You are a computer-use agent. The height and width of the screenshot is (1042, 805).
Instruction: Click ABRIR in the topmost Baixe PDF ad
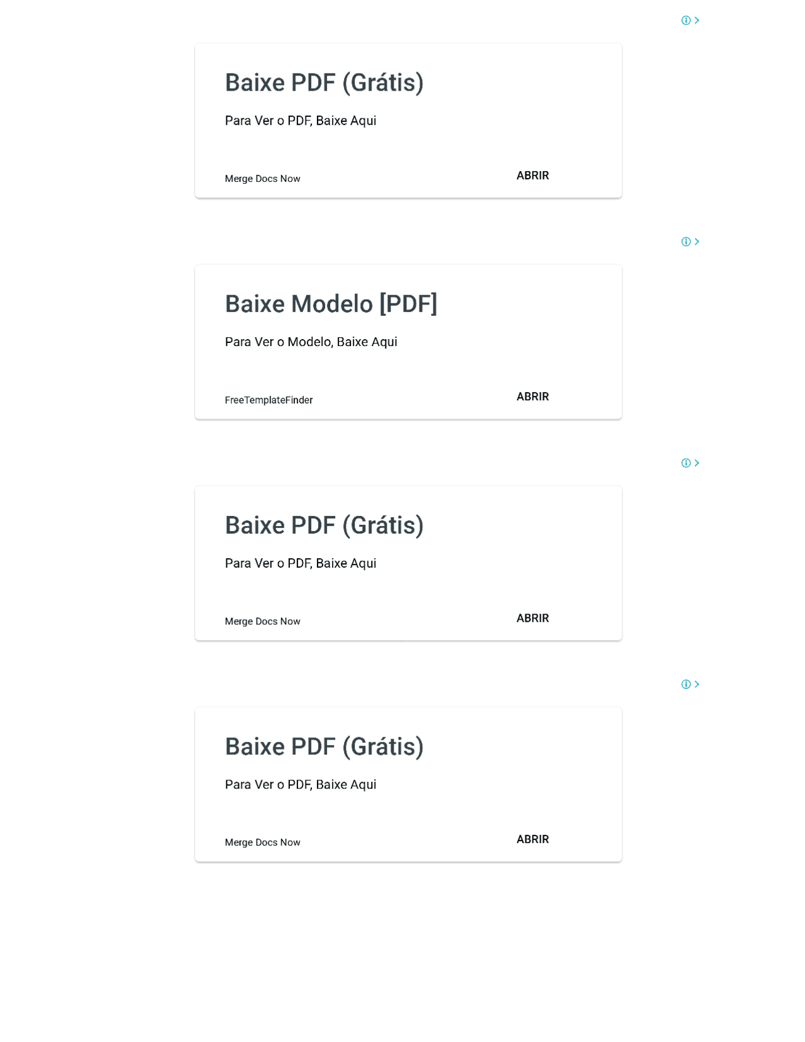pos(533,176)
